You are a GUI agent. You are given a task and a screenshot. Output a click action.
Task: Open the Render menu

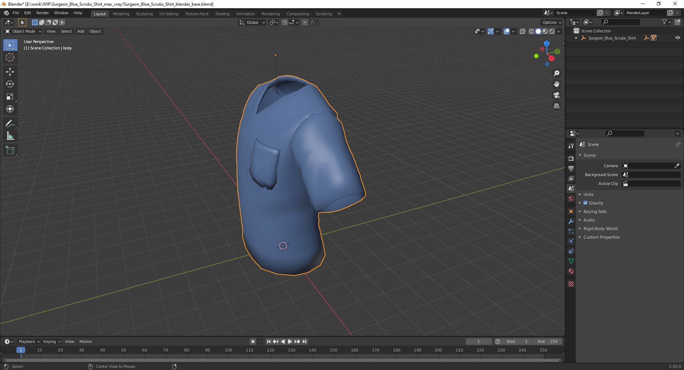[x=42, y=13]
